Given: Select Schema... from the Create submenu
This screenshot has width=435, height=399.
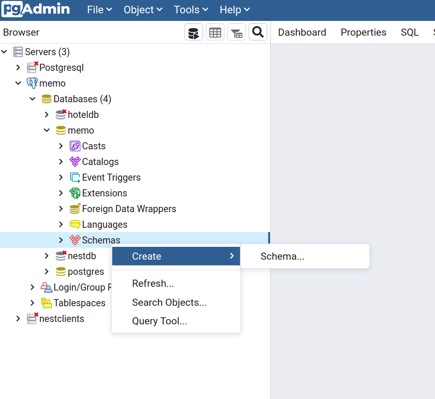Looking at the screenshot, I should pyautogui.click(x=282, y=256).
